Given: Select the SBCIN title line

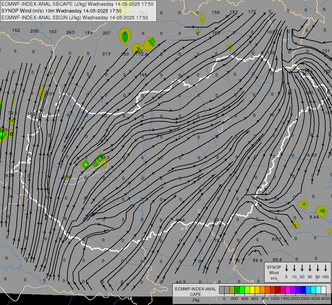Looking at the screenshot, I should pyautogui.click(x=75, y=18).
